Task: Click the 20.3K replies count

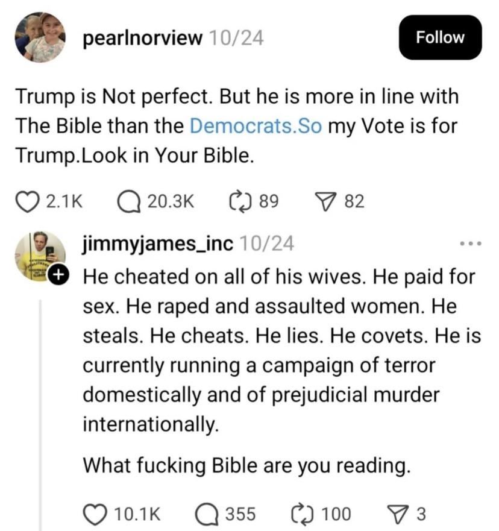Action: click(171, 201)
